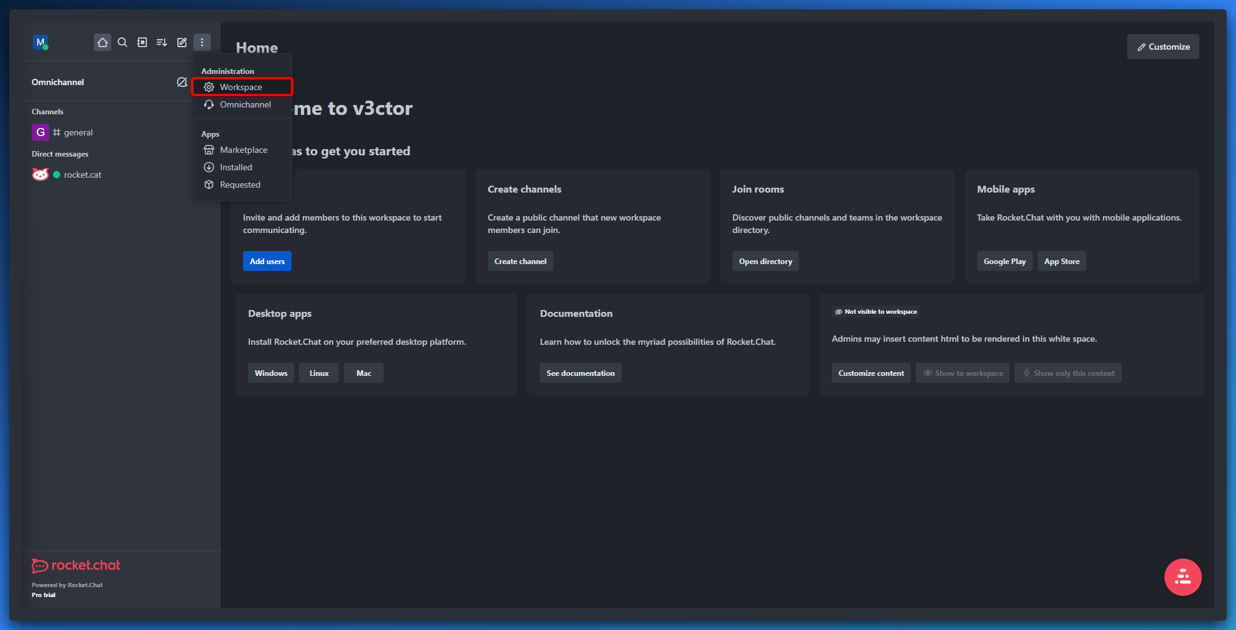The width and height of the screenshot is (1236, 630).
Task: Click the Omnichannel headset icon
Action: pos(209,104)
